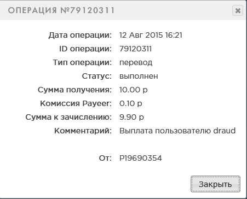This screenshot has height=199, width=247.
Task: Click the Сумма к зачислению label
Action: pyautogui.click(x=68, y=117)
